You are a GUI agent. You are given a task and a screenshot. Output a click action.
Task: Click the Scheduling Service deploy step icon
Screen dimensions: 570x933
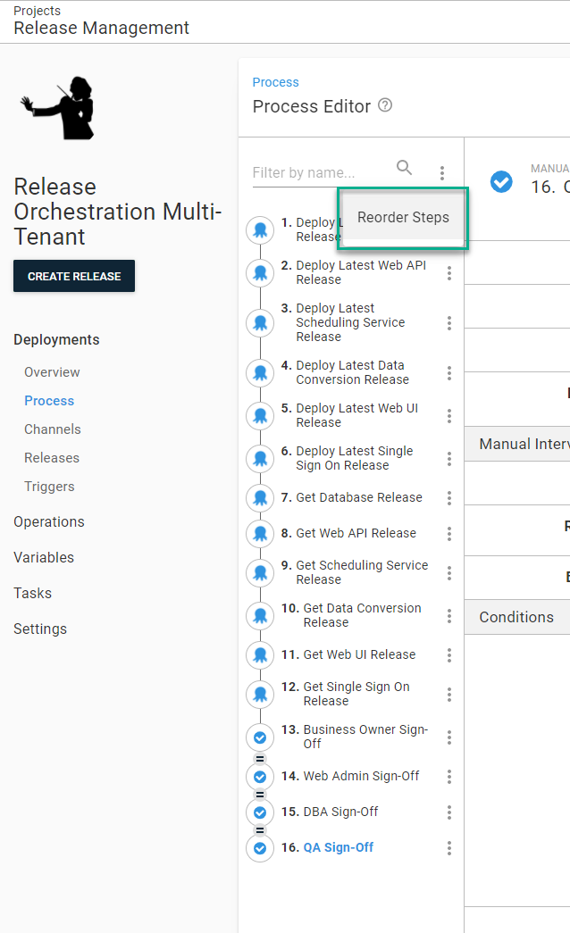(x=260, y=322)
